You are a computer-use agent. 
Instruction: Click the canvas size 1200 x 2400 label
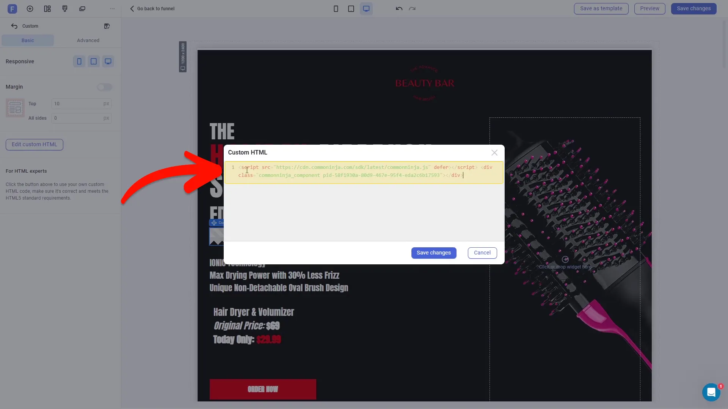(183, 57)
